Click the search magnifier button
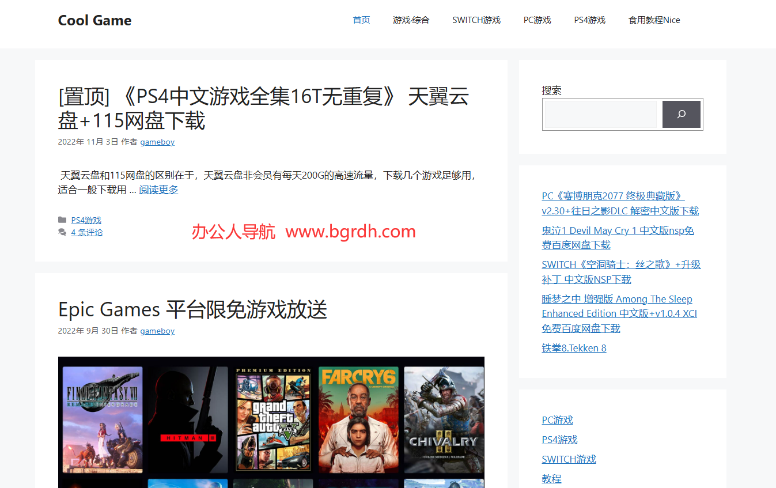This screenshot has width=776, height=488. pos(681,114)
